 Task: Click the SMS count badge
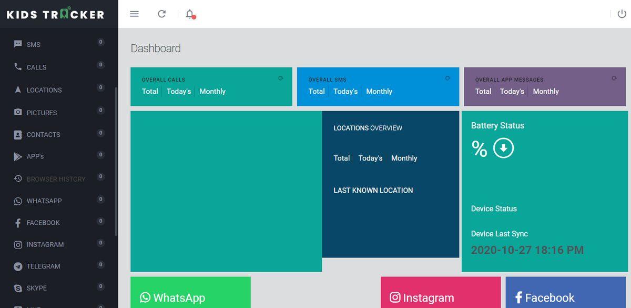pyautogui.click(x=100, y=42)
